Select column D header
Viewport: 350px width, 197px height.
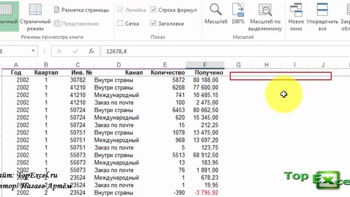coord(119,65)
